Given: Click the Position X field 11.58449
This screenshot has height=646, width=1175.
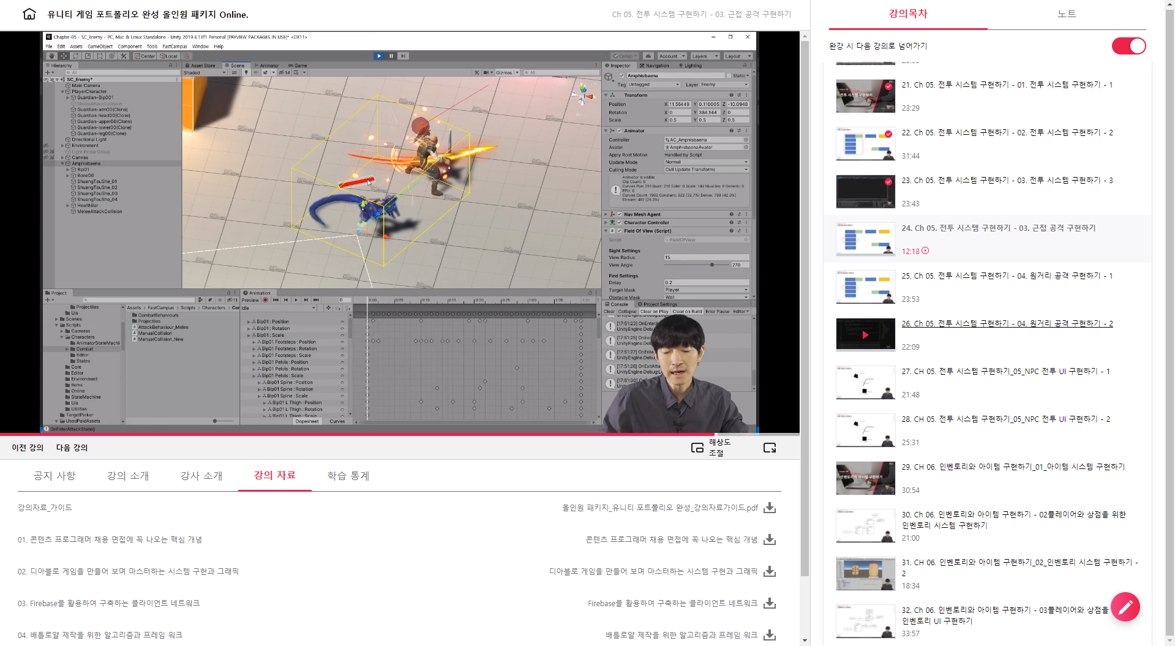Looking at the screenshot, I should 680,104.
